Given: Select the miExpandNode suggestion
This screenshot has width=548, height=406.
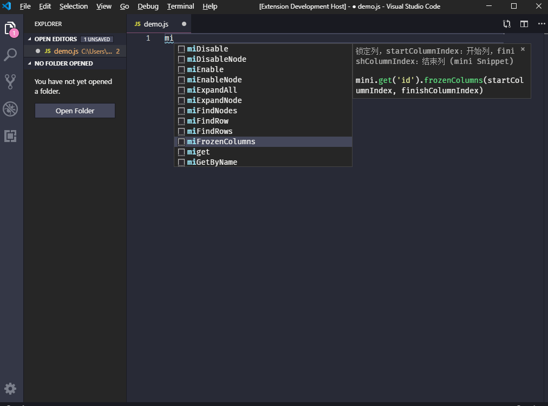Looking at the screenshot, I should click(263, 100).
